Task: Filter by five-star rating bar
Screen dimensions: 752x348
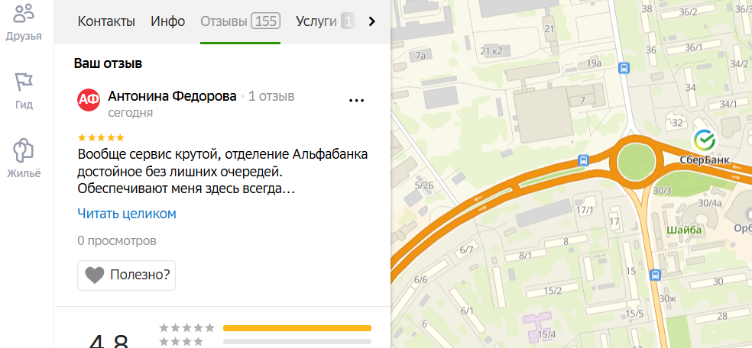Action: 297,328
